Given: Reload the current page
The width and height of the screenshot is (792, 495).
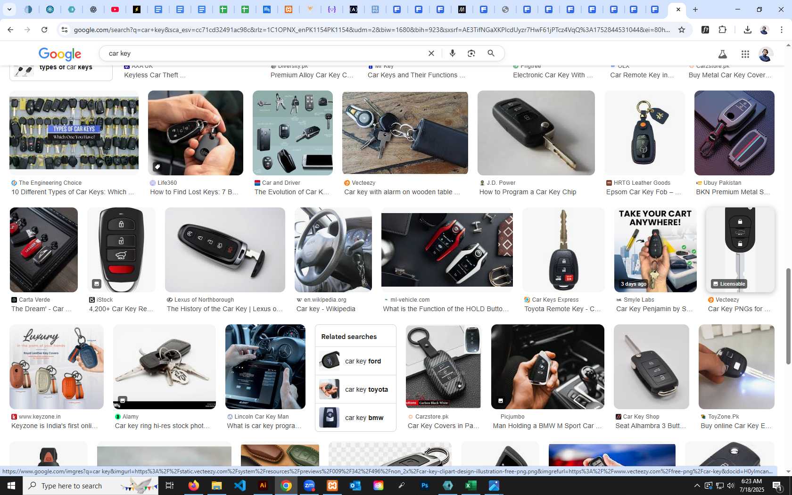Looking at the screenshot, I should 44,30.
